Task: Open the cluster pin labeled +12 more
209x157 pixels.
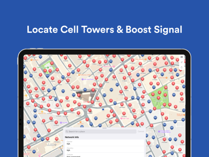Action: point(78,70)
